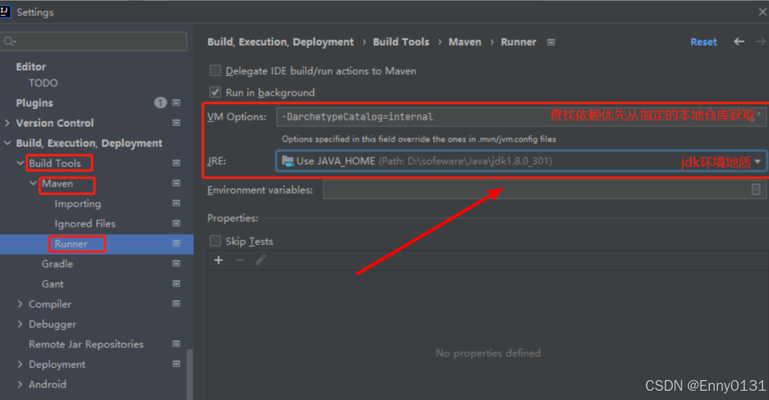Open Remote Jar Repositories page

[86, 344]
